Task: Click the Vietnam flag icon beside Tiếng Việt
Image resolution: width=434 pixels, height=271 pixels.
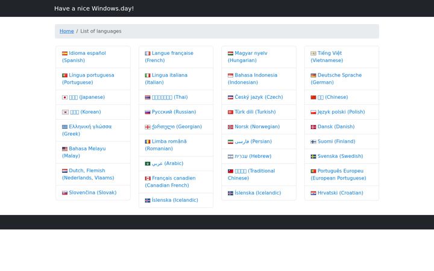Action: (x=313, y=54)
